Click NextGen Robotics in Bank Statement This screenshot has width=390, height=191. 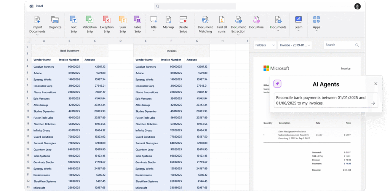pyautogui.click(x=44, y=124)
